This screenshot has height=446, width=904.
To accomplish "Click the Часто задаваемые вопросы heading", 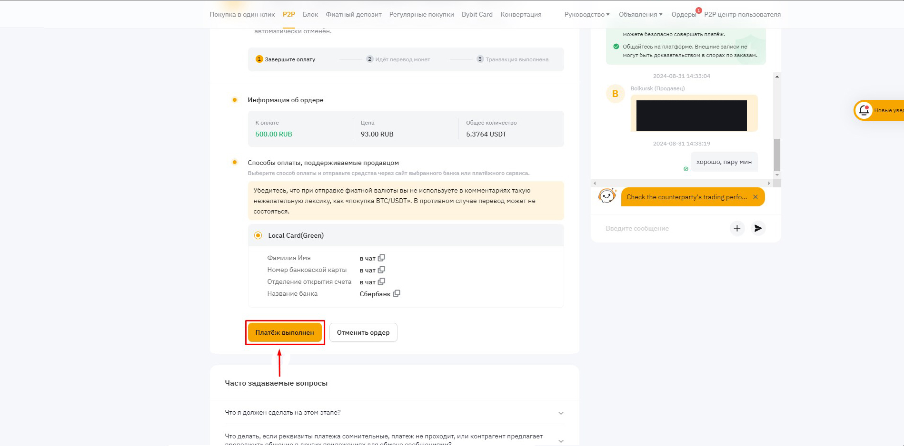I will tap(276, 383).
